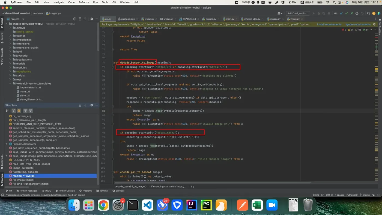Open IntelliJ IDEA from the Dock
This screenshot has height=215, width=382.
[192, 205]
